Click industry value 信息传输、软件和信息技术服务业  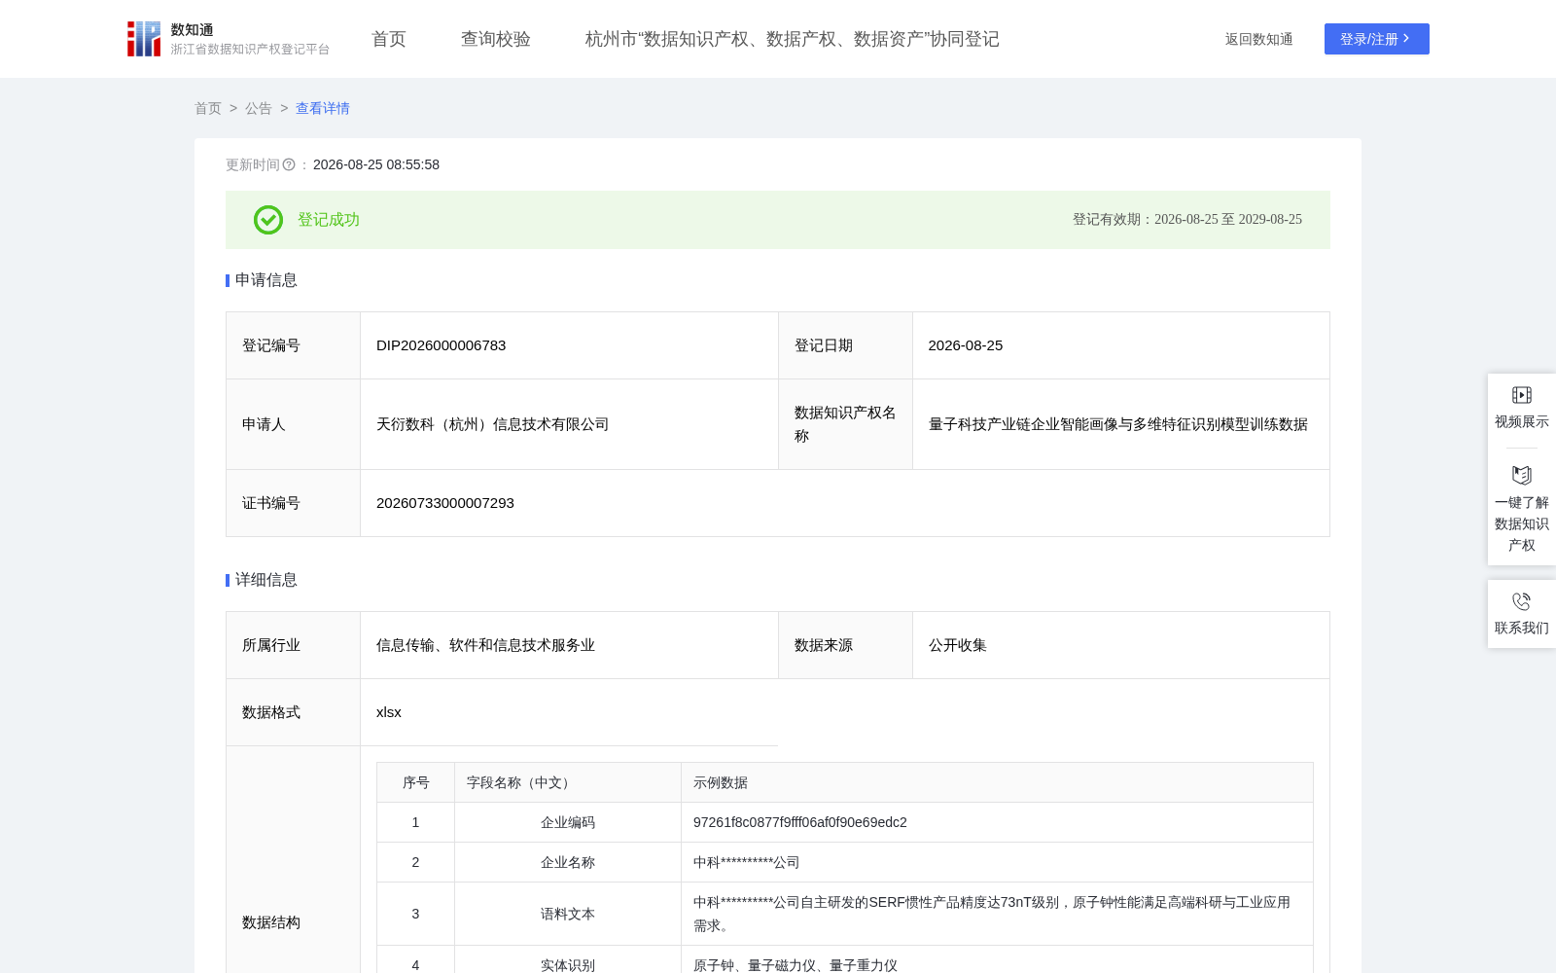[x=486, y=645]
